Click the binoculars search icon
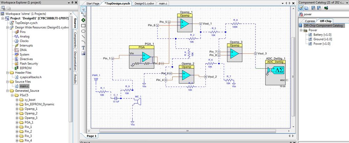Screen dimensions: 349x143 (301, 14)
